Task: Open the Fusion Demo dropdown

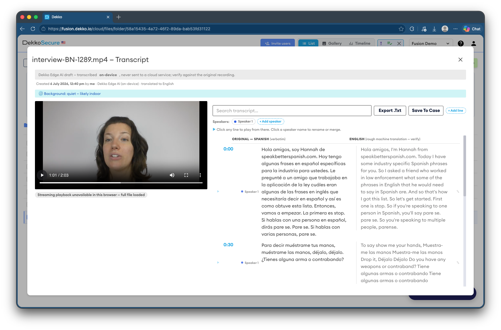Action: point(431,43)
